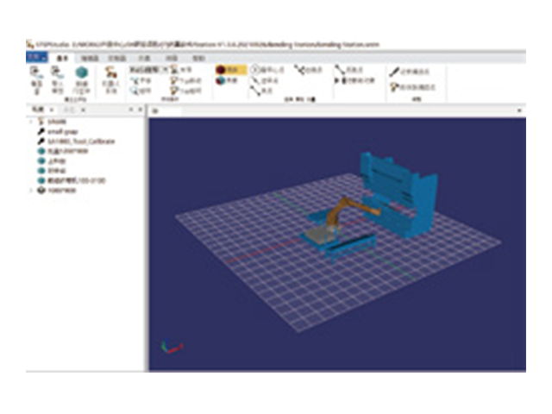Click the scissors-like icon below the combo box
Image resolution: width=552 pixels, height=414 pixels.
coord(135,81)
